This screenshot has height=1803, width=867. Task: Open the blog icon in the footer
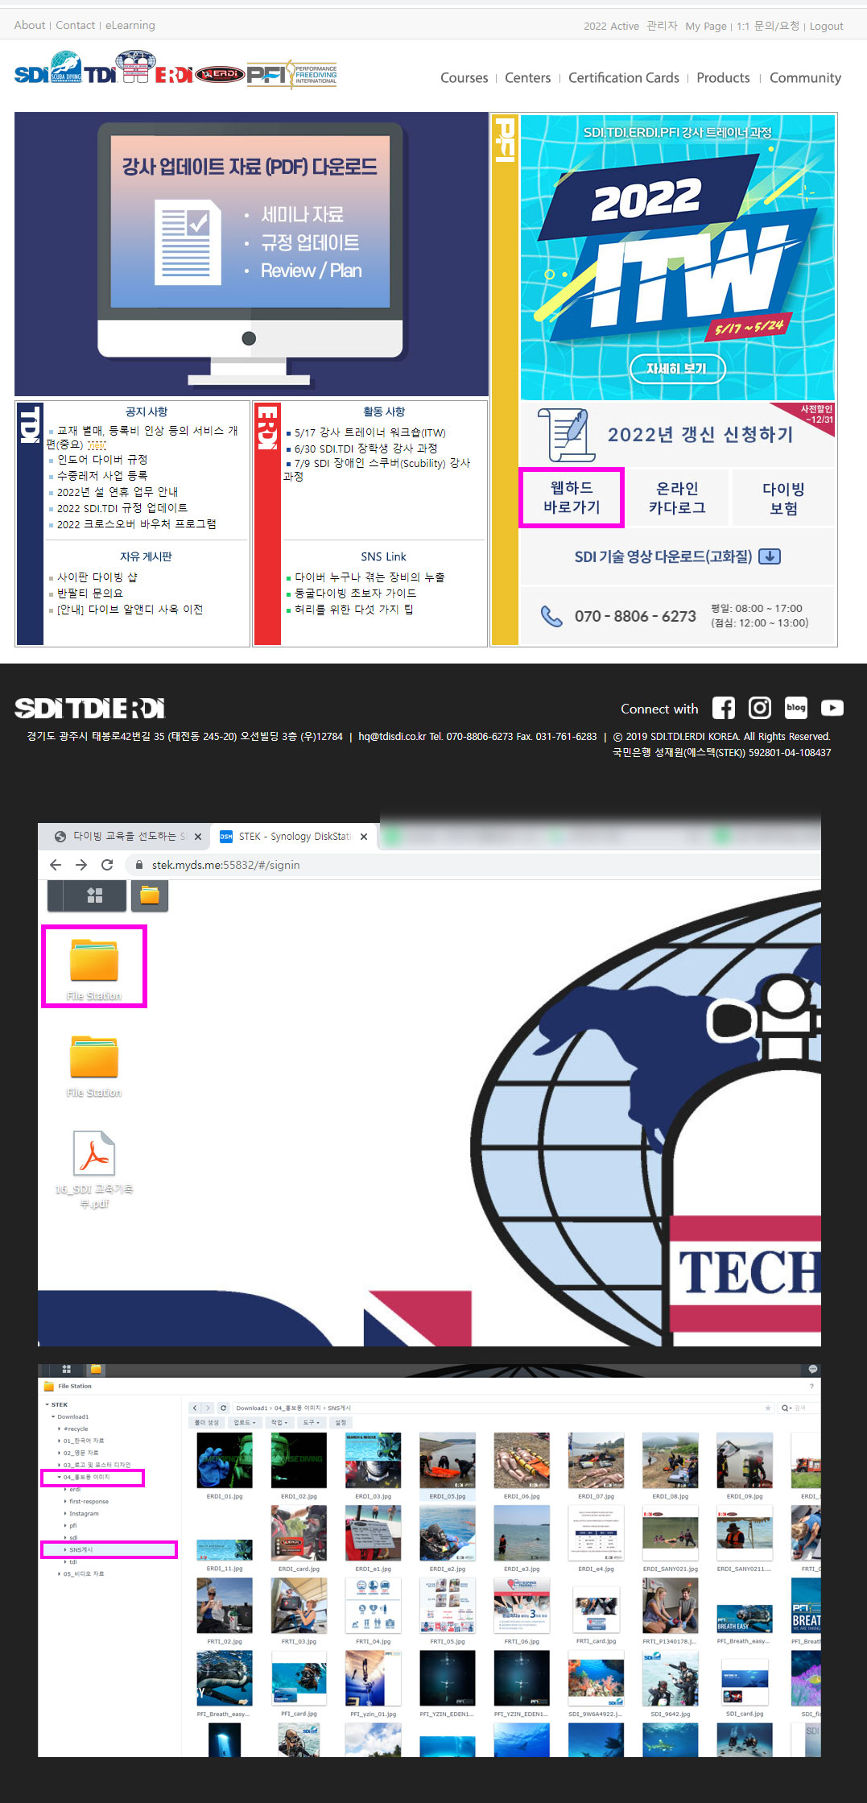pyautogui.click(x=796, y=708)
